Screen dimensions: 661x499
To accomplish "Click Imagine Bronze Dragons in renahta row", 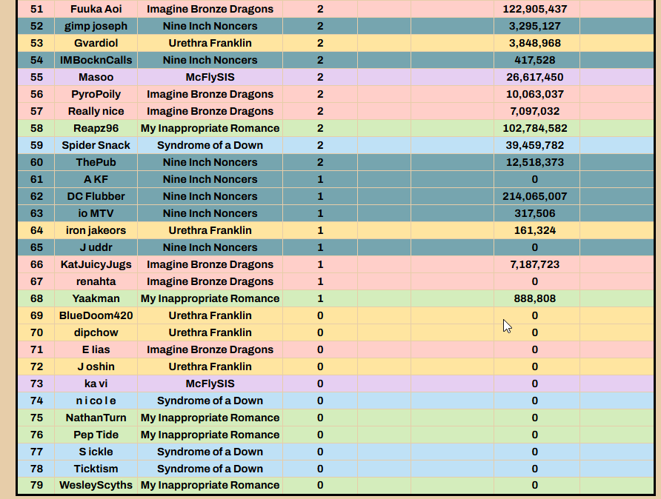I will click(x=210, y=282).
